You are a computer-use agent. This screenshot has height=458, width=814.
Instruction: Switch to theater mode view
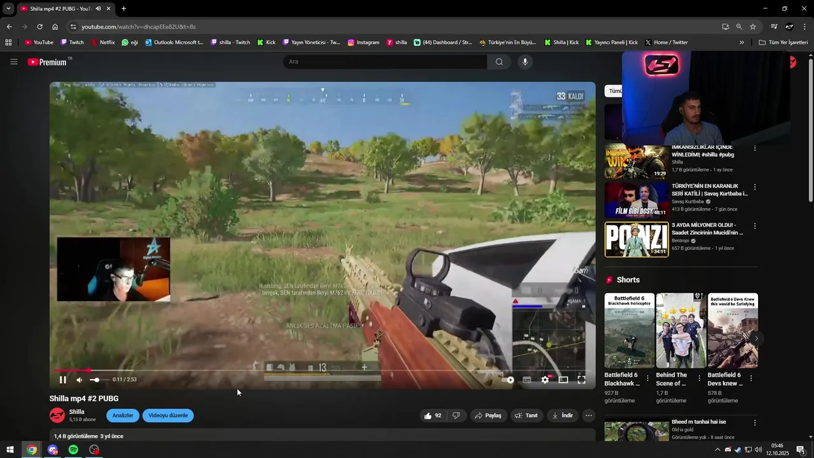point(563,380)
